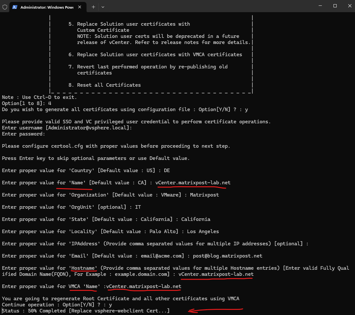This screenshot has height=315, width=355.
Task: Click the Locality value 'Los Angeles'
Action: 203,232
